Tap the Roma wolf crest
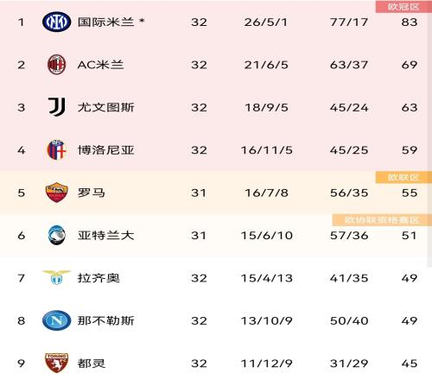 56,193
